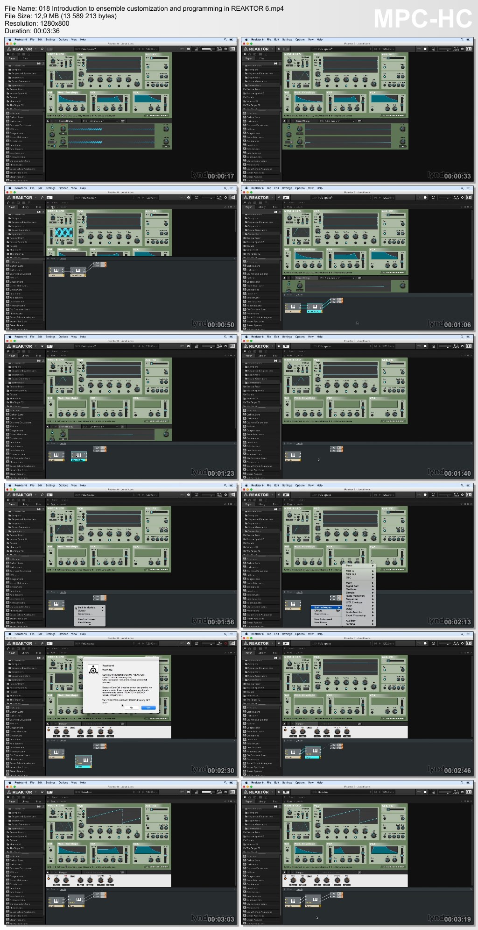Click the Reaktor icon in the 00:02:30 dialog
Image resolution: width=478 pixels, height=930 pixels.
[x=93, y=670]
